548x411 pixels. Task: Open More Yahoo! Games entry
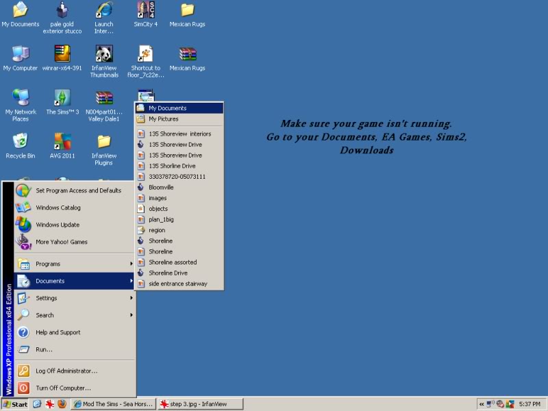tap(74, 242)
